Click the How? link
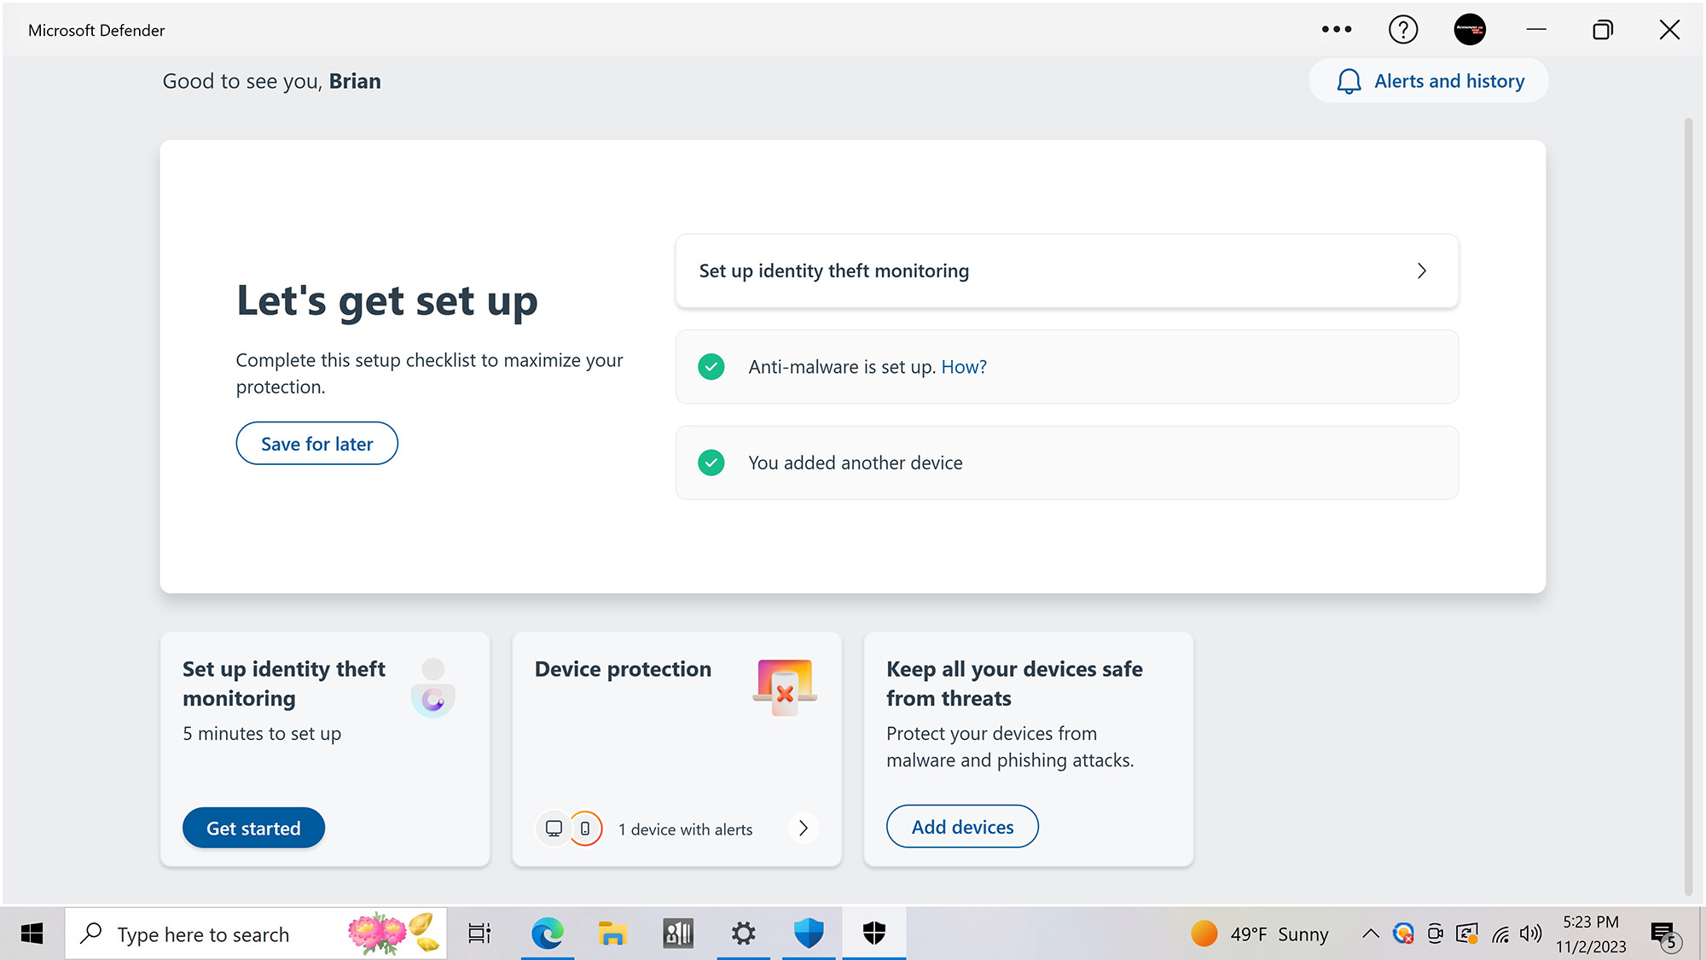This screenshot has width=1706, height=960. pos(963,367)
